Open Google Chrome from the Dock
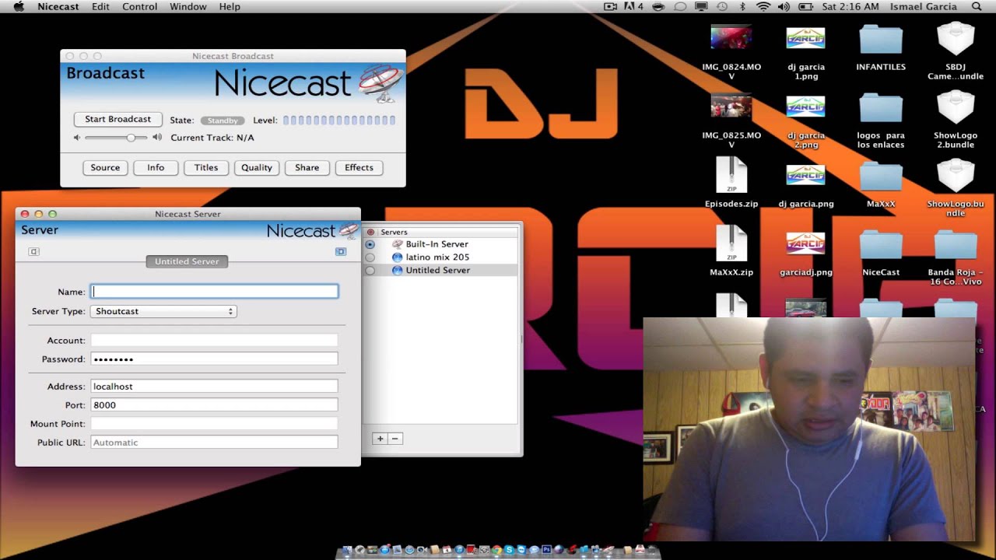 (x=496, y=550)
